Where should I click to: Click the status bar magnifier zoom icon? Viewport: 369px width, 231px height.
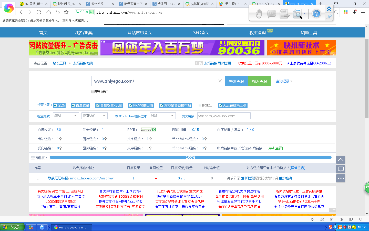[x=361, y=219]
